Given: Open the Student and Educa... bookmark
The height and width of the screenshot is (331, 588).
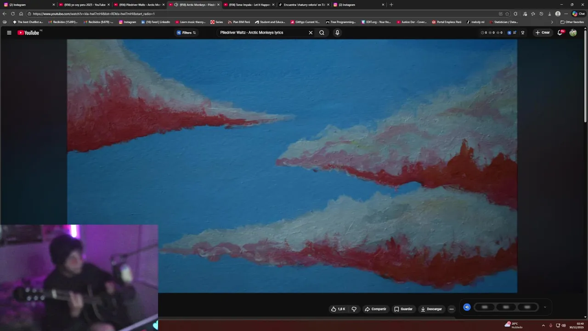Looking at the screenshot, I should [x=270, y=22].
